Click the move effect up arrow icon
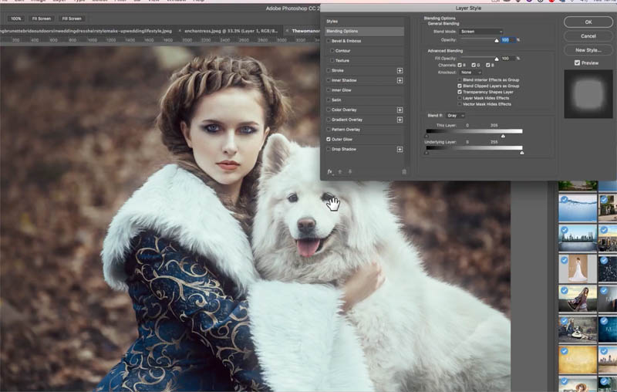617x392 pixels. pos(339,171)
